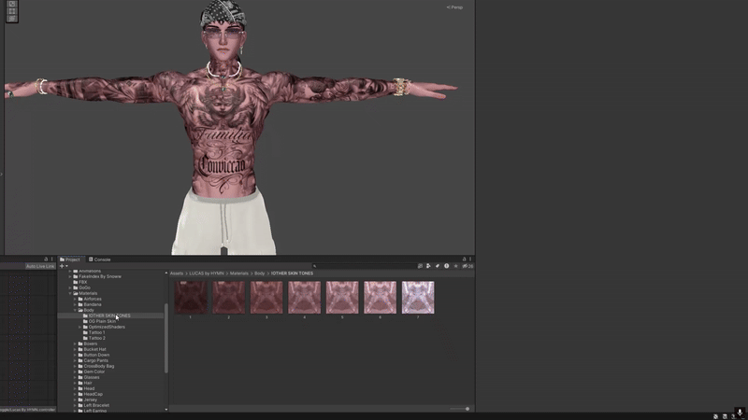Screen dimensions: 748x420
Task: Select the Project tab
Action: coord(71,259)
